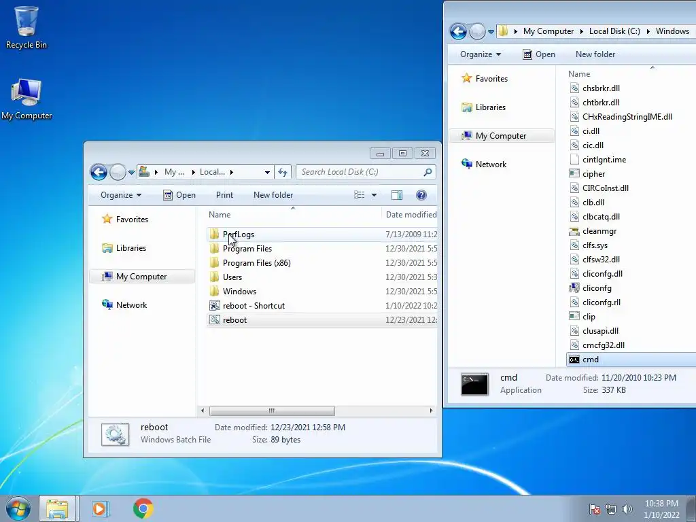
Task: Open the view options dropdown arrow
Action: coord(375,195)
